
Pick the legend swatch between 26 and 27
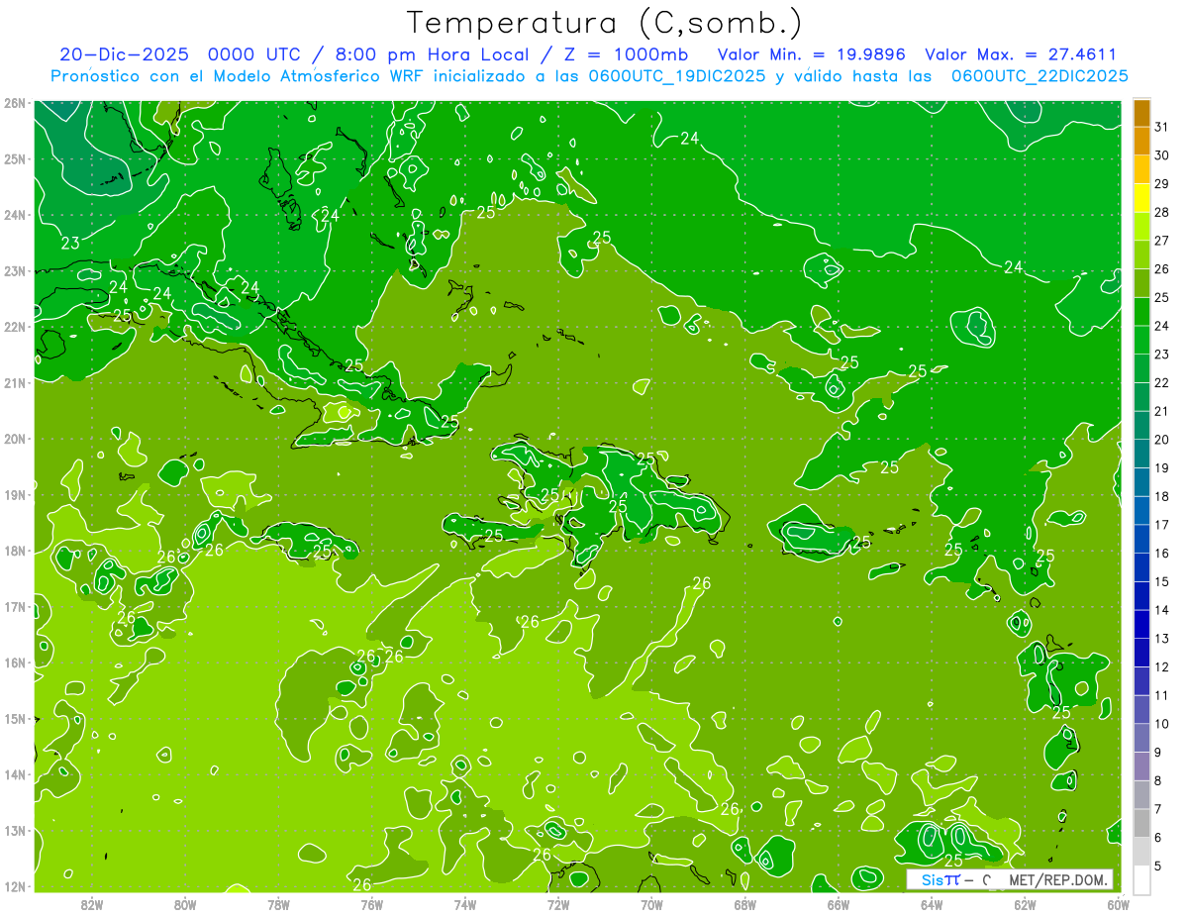pos(1141,255)
